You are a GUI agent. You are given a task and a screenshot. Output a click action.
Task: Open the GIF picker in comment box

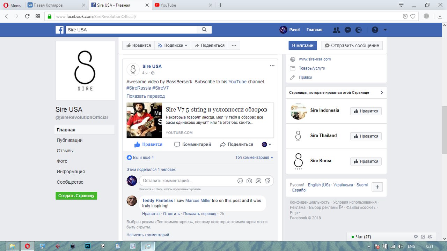pyautogui.click(x=258, y=181)
